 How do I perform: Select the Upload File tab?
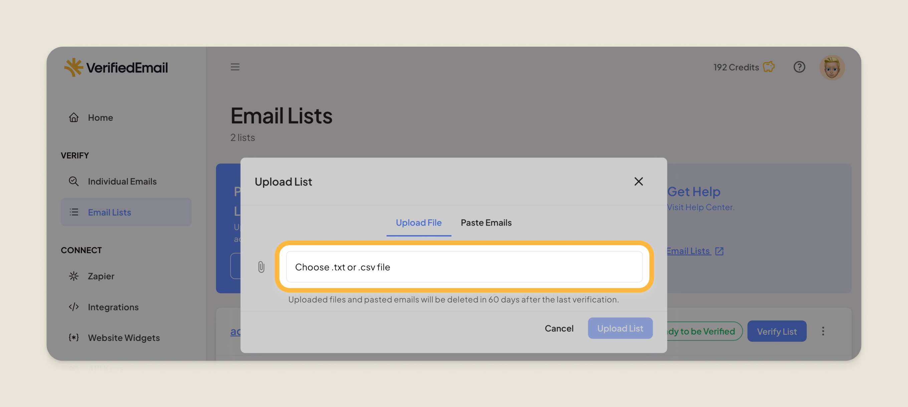tap(419, 223)
